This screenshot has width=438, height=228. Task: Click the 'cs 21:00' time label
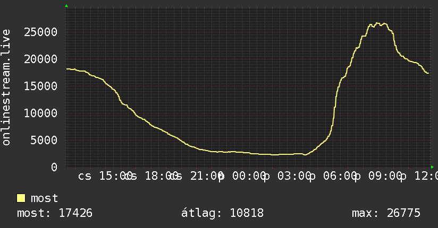196,176
